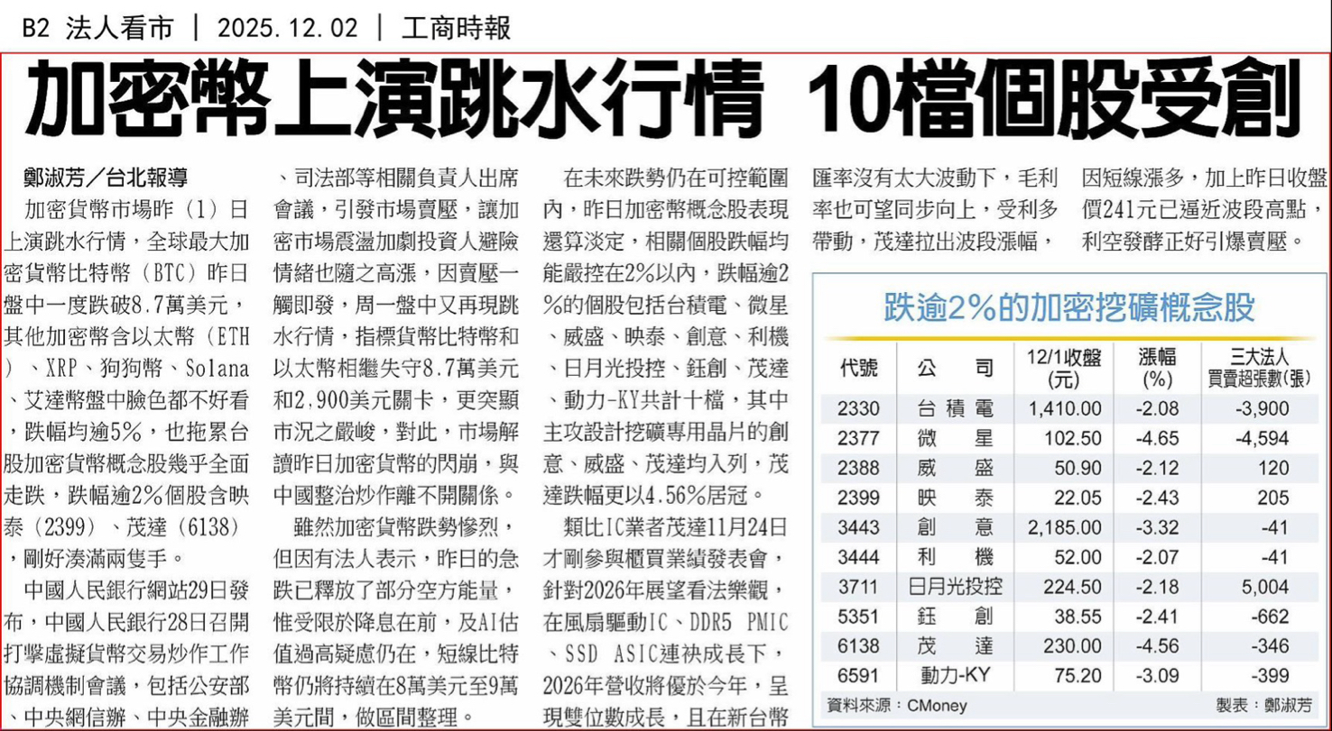1332x731 pixels.
Task: Click the -2.08 change for 台積電
Action: 1155,411
